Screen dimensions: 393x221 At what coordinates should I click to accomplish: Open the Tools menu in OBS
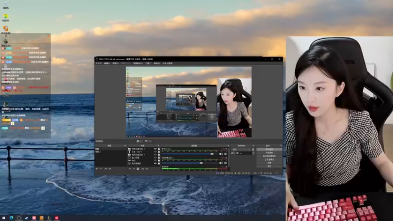[148, 63]
